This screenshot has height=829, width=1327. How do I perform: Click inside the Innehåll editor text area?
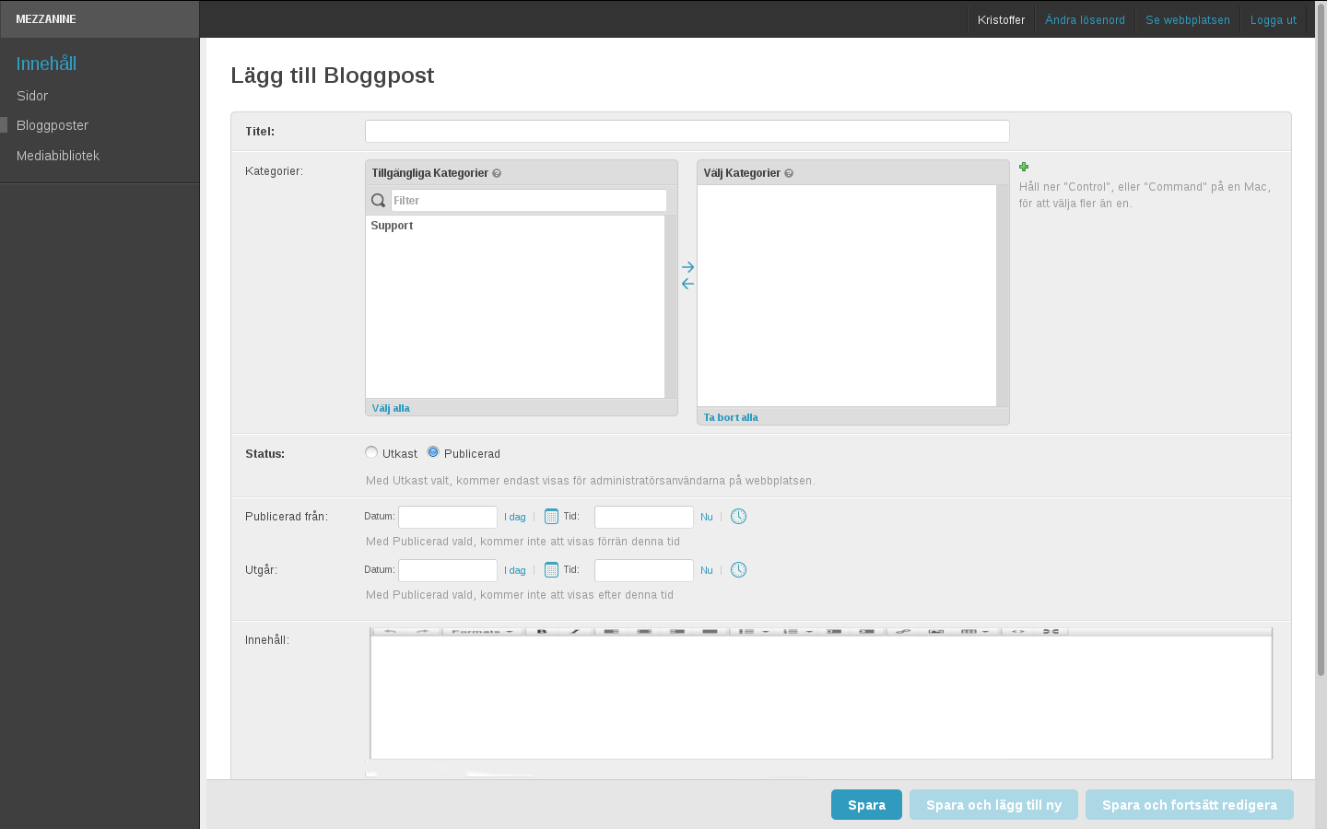coord(821,697)
